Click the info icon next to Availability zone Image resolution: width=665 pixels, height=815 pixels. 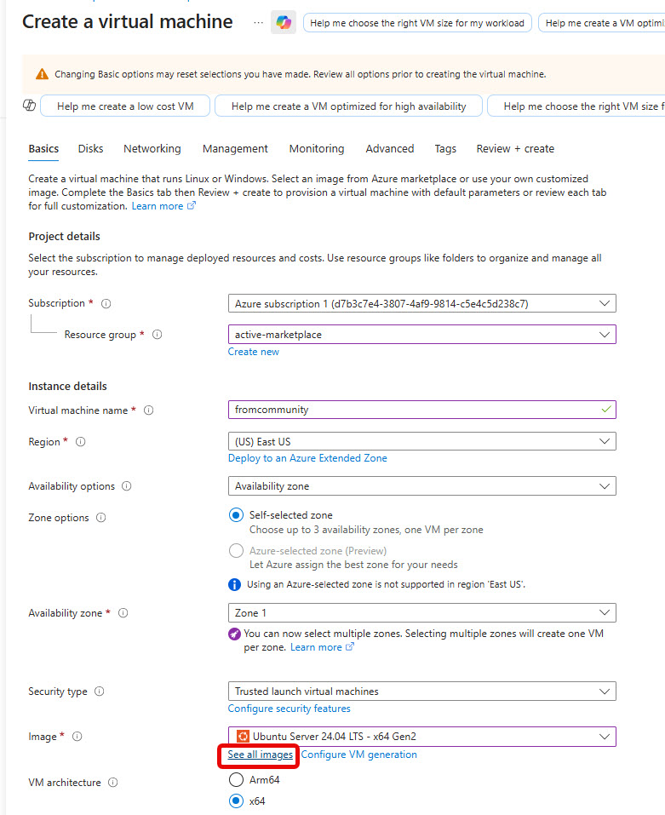(123, 613)
